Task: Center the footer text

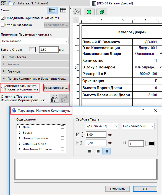Action: (98, 151)
